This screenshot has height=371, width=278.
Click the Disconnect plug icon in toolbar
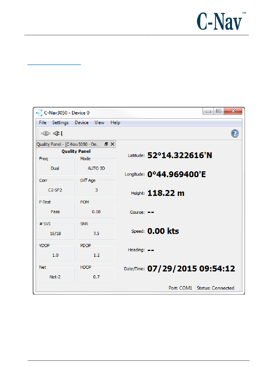tap(57, 134)
